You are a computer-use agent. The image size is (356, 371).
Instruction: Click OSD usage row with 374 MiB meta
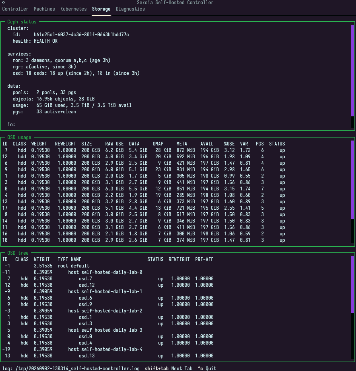(143, 240)
